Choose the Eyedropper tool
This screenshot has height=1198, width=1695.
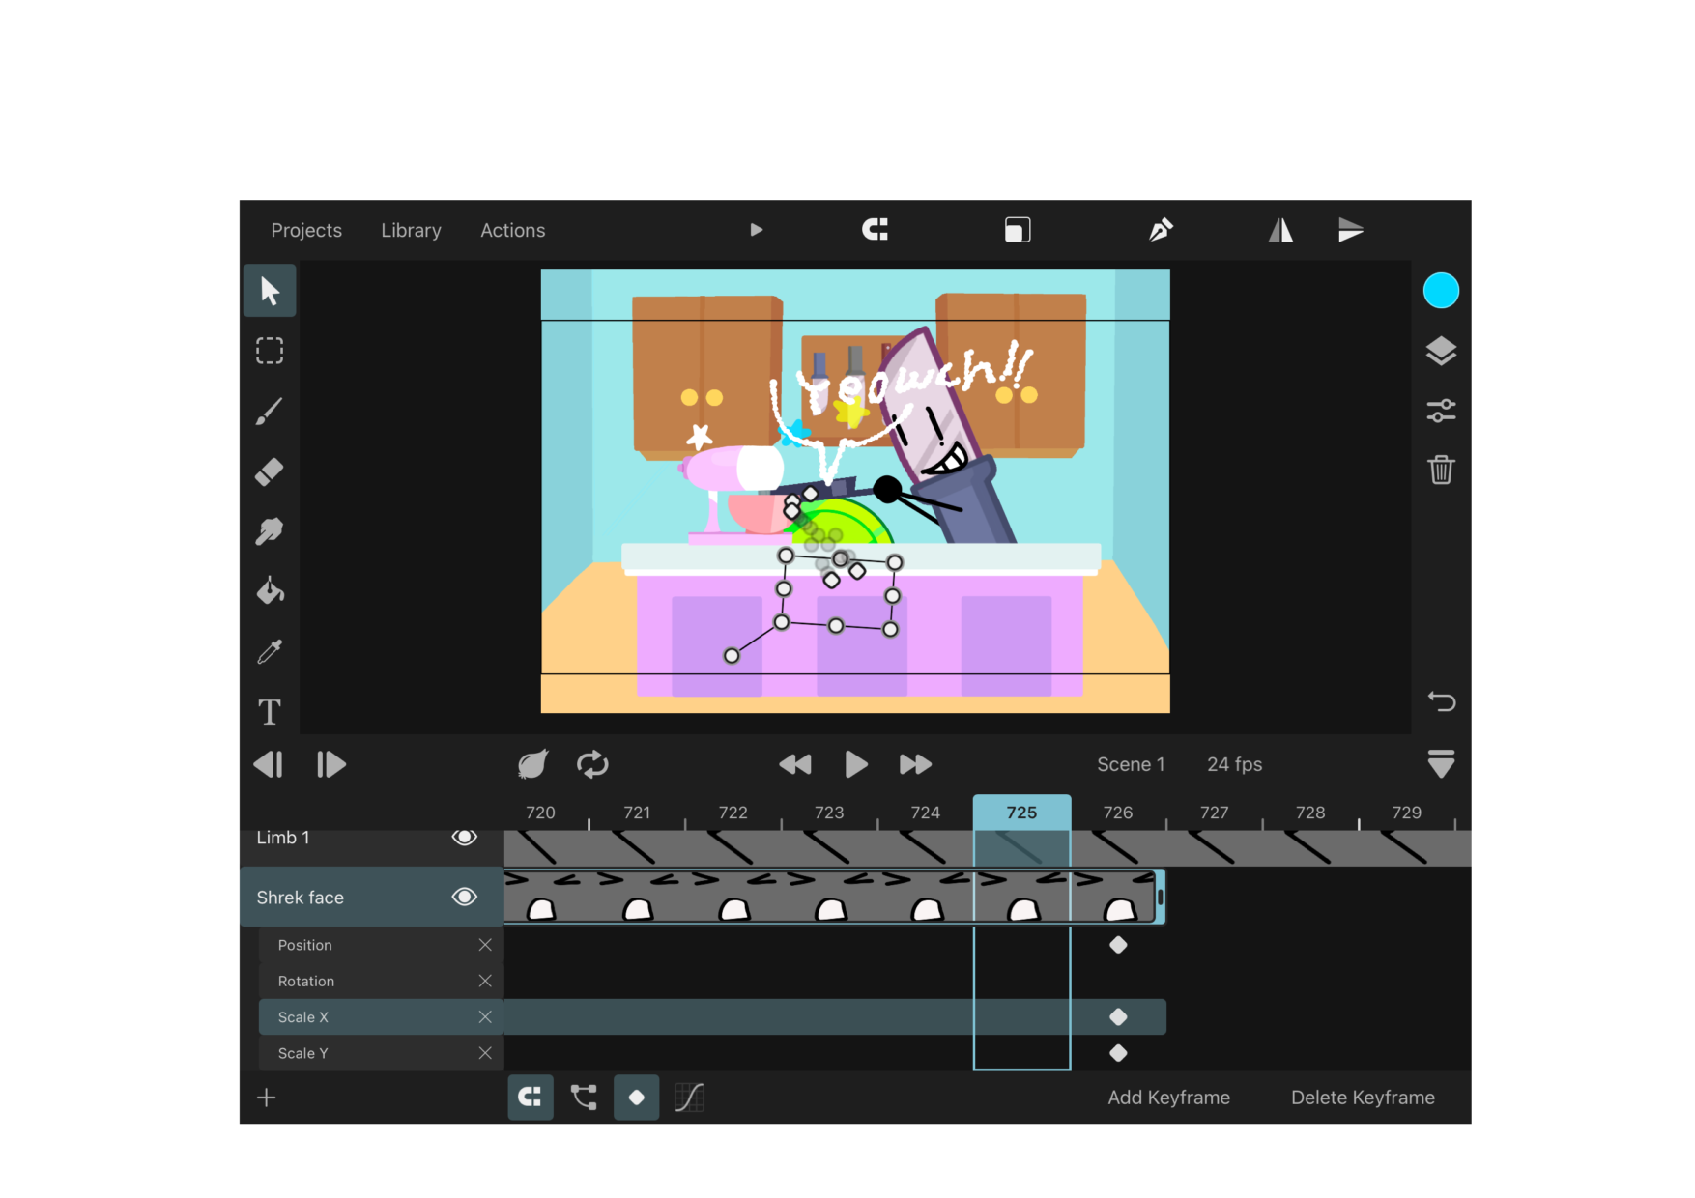[x=270, y=651]
